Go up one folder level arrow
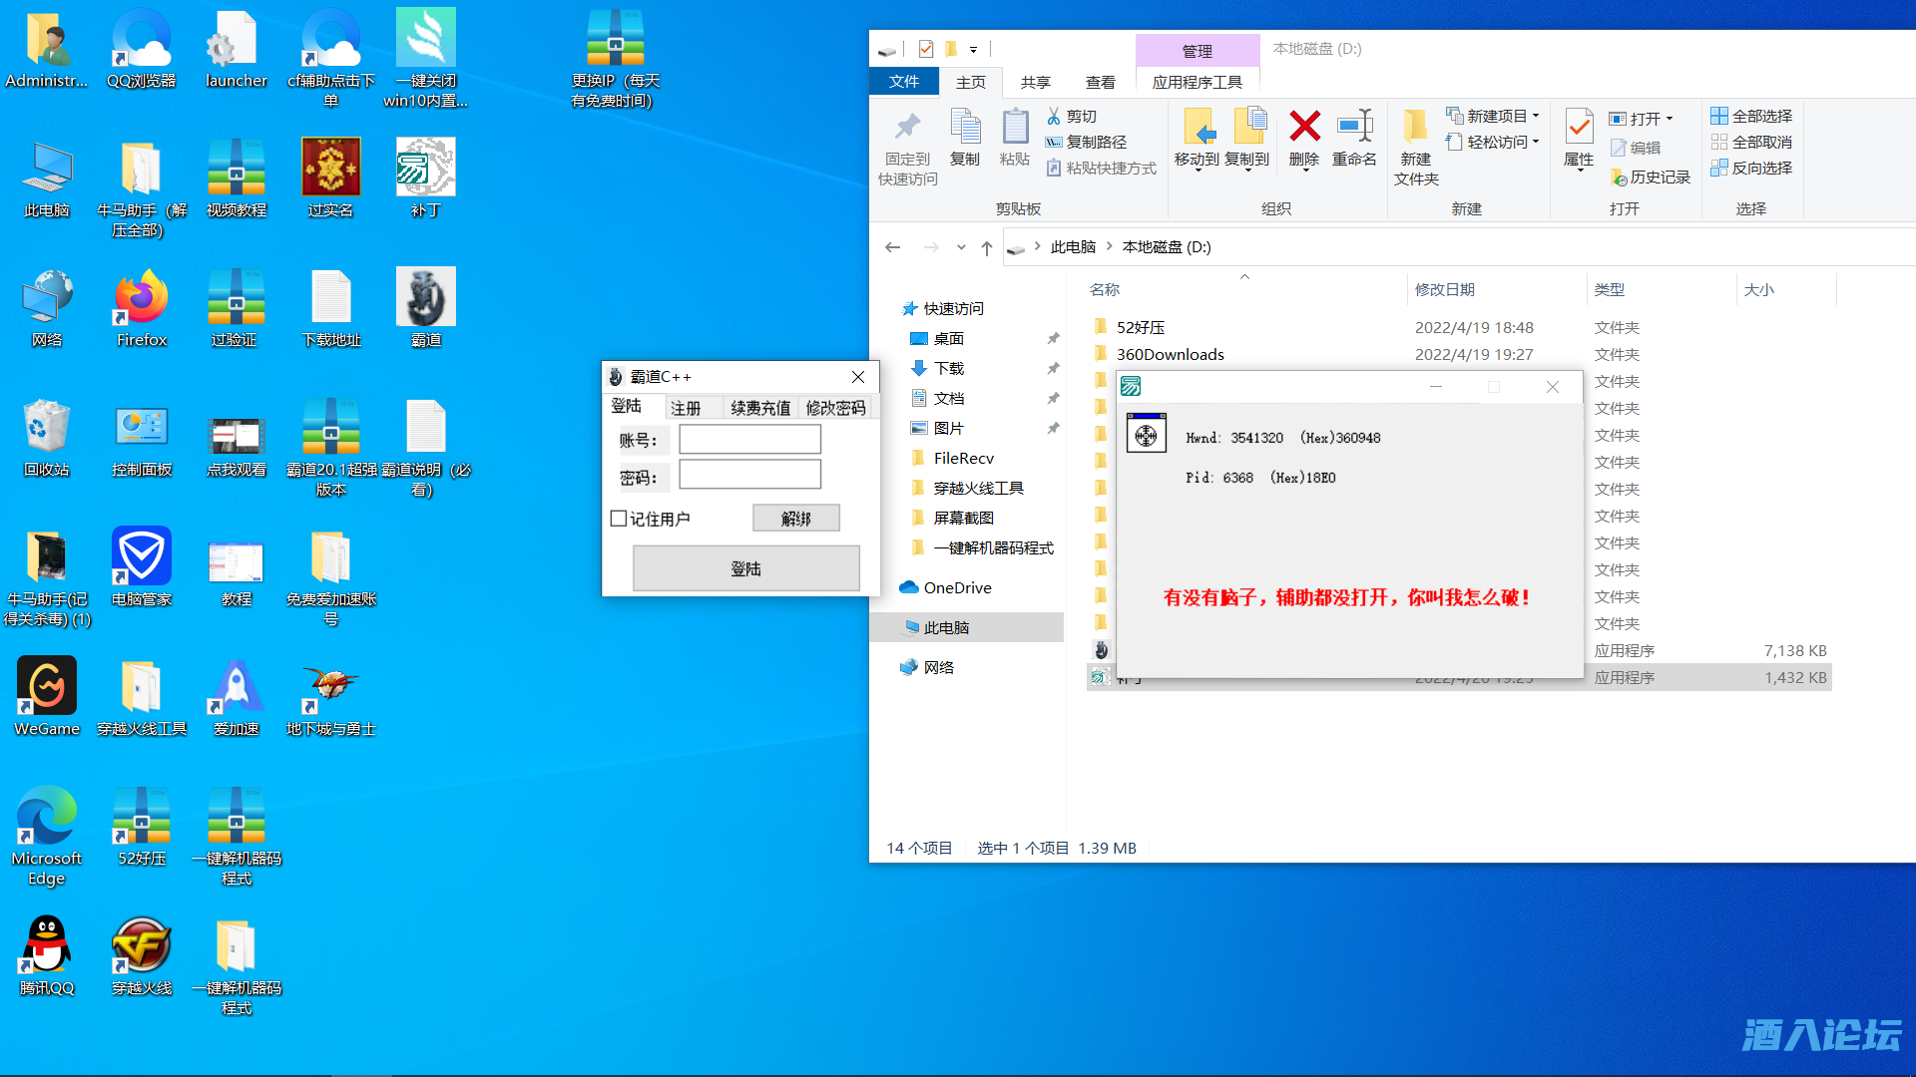The height and width of the screenshot is (1077, 1916). pyautogui.click(x=986, y=247)
